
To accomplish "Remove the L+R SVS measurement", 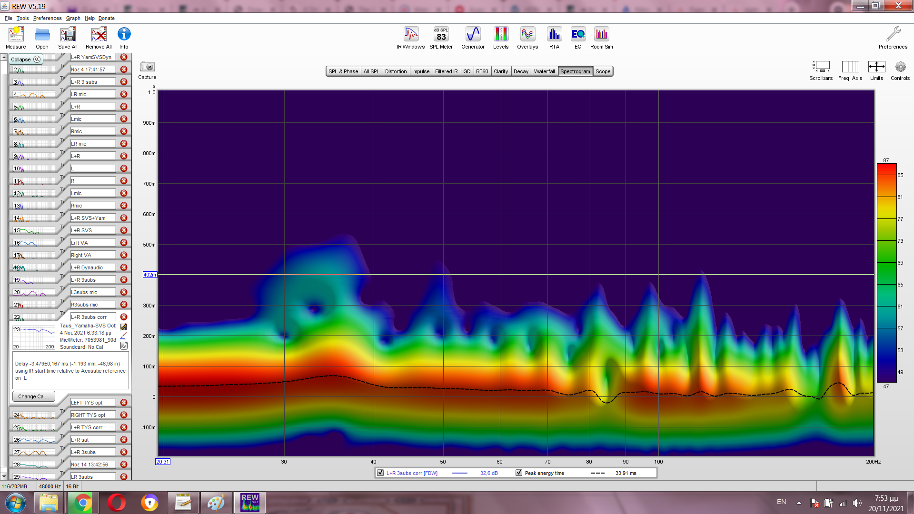I will [124, 230].
